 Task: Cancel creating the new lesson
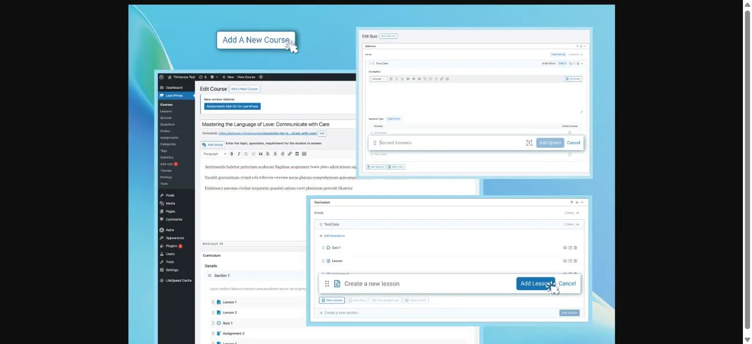click(567, 284)
